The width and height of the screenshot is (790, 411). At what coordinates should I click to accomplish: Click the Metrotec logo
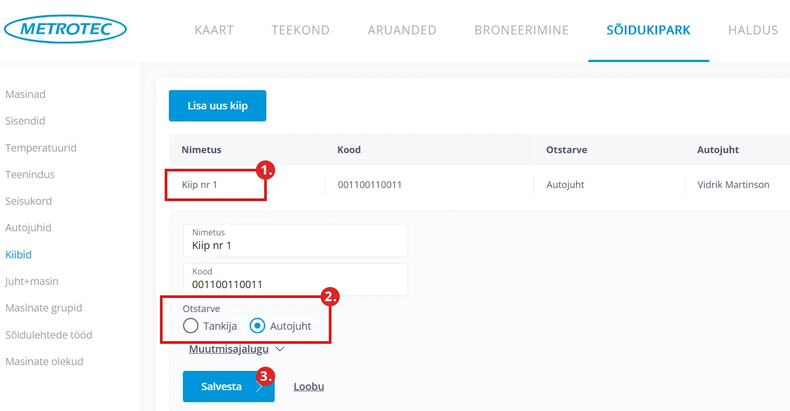(x=65, y=29)
